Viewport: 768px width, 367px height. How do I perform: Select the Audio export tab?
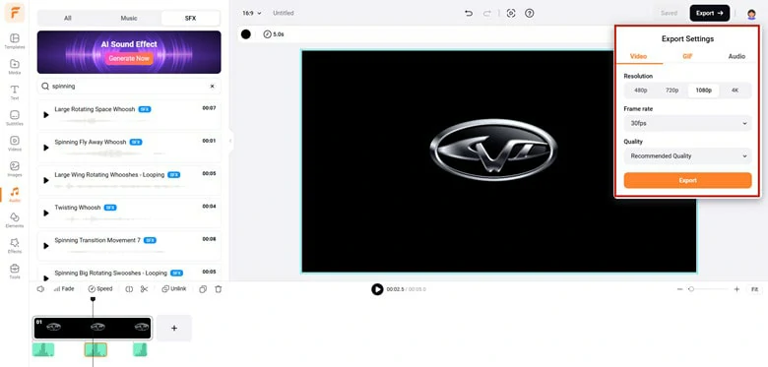(x=736, y=56)
